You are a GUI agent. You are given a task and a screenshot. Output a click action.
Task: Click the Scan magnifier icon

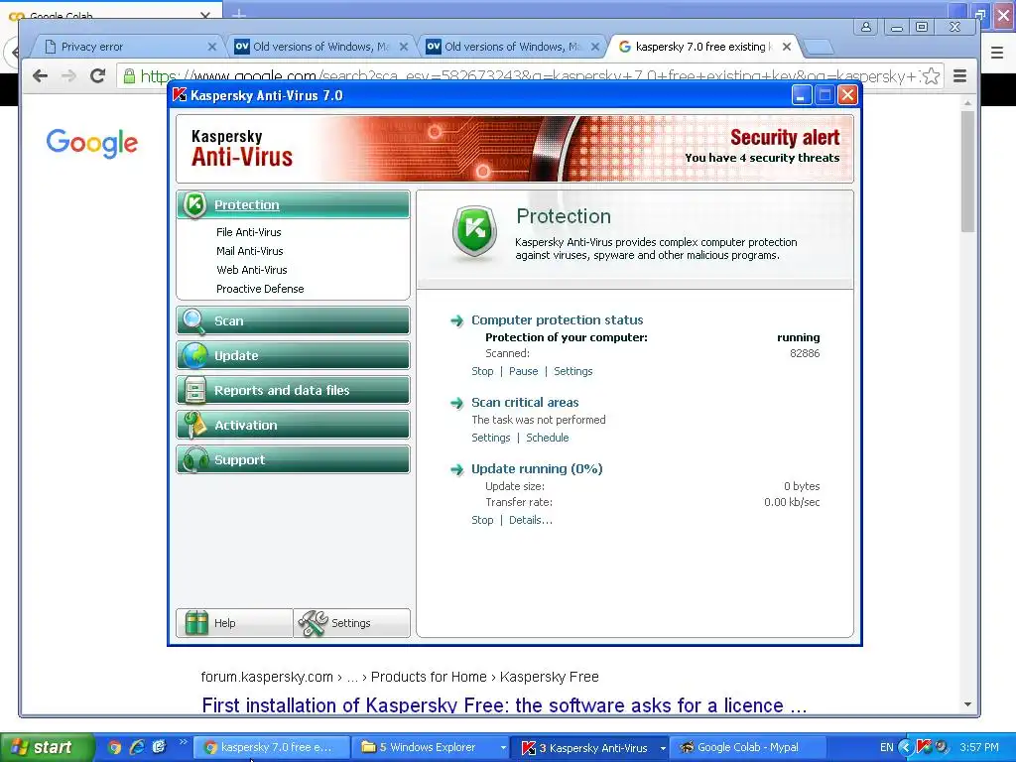click(193, 320)
